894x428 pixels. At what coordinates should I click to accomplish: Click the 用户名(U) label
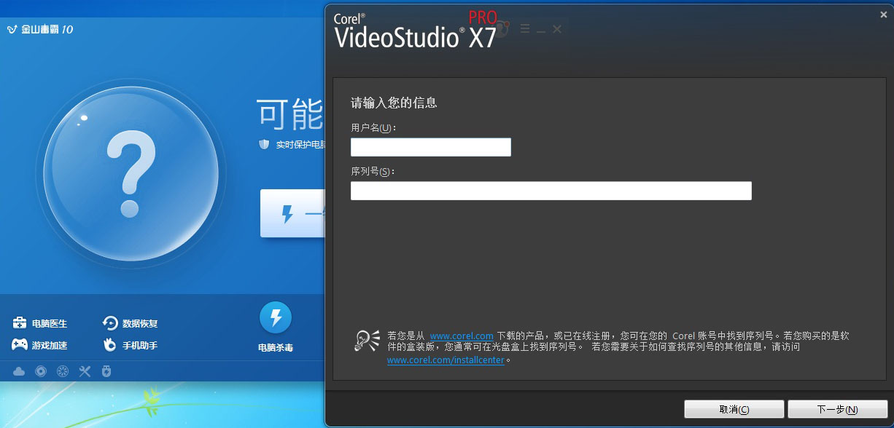coord(374,128)
